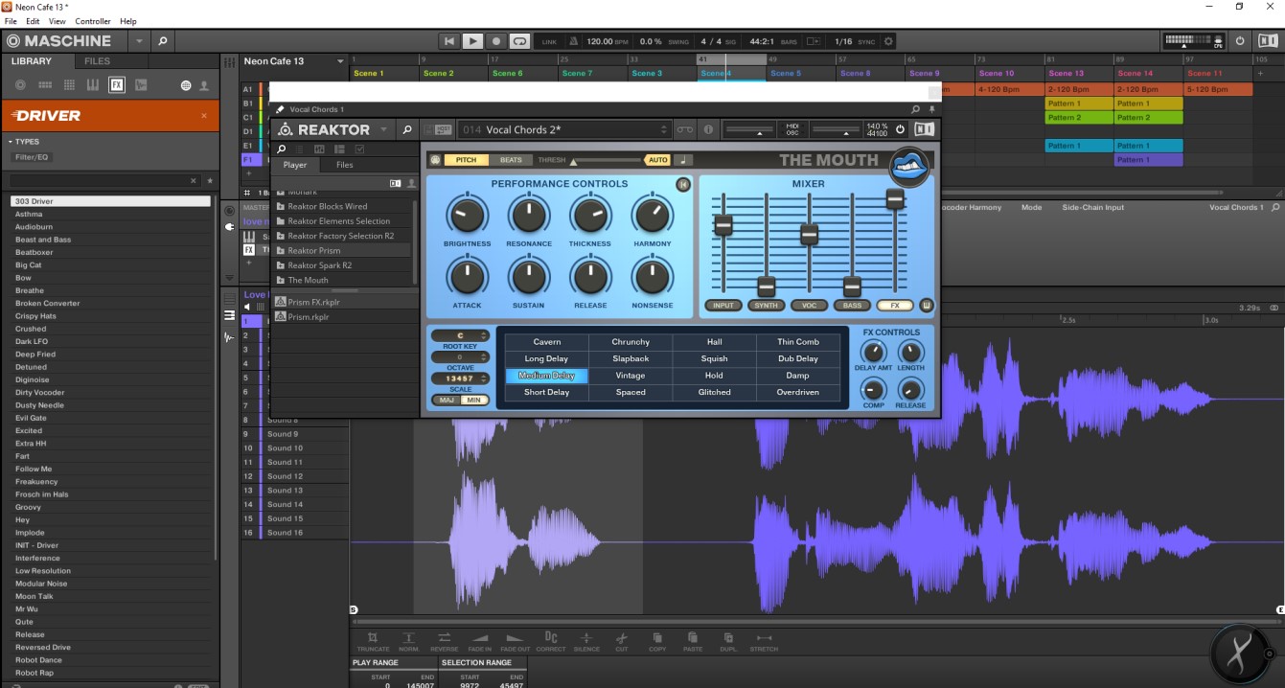Select the instruments keyboard icon in library
This screenshot has height=688, width=1285.
tap(92, 84)
